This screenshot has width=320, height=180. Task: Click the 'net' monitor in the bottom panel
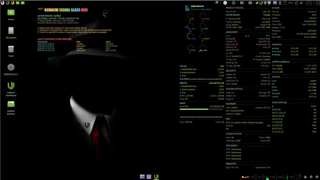coord(252,177)
